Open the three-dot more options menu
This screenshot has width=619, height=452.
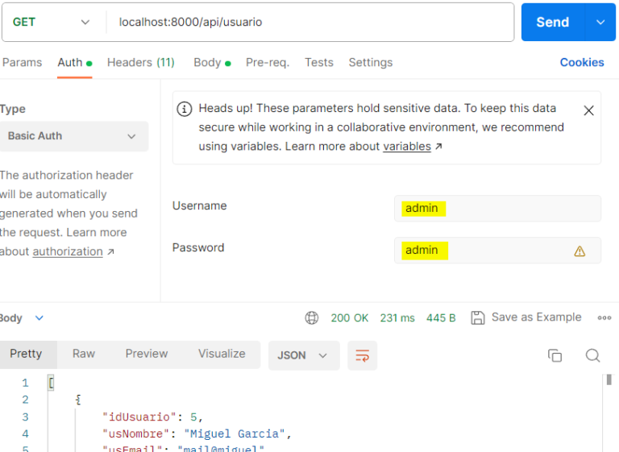coord(604,318)
